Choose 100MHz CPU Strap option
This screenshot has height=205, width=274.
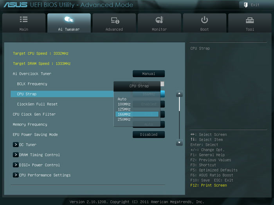[124, 104]
